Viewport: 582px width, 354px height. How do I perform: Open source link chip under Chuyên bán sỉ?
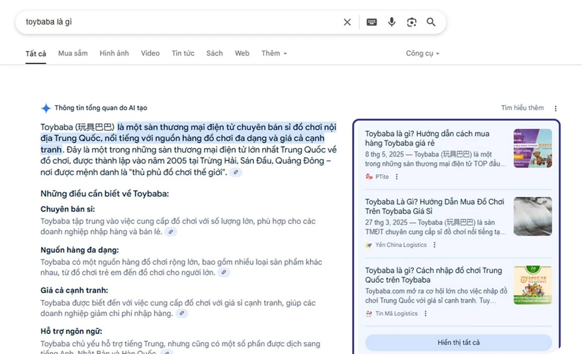click(171, 232)
